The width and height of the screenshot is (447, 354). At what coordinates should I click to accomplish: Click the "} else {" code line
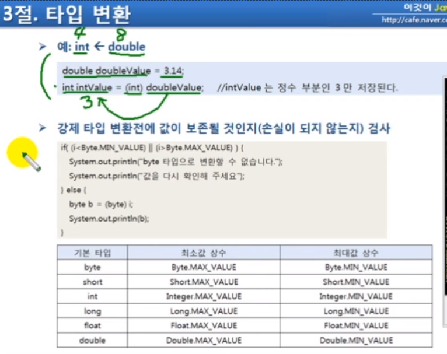tap(74, 190)
